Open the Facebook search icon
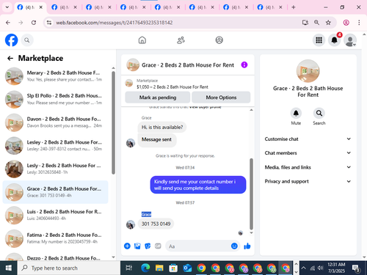This screenshot has width=367, height=275. tap(27, 40)
